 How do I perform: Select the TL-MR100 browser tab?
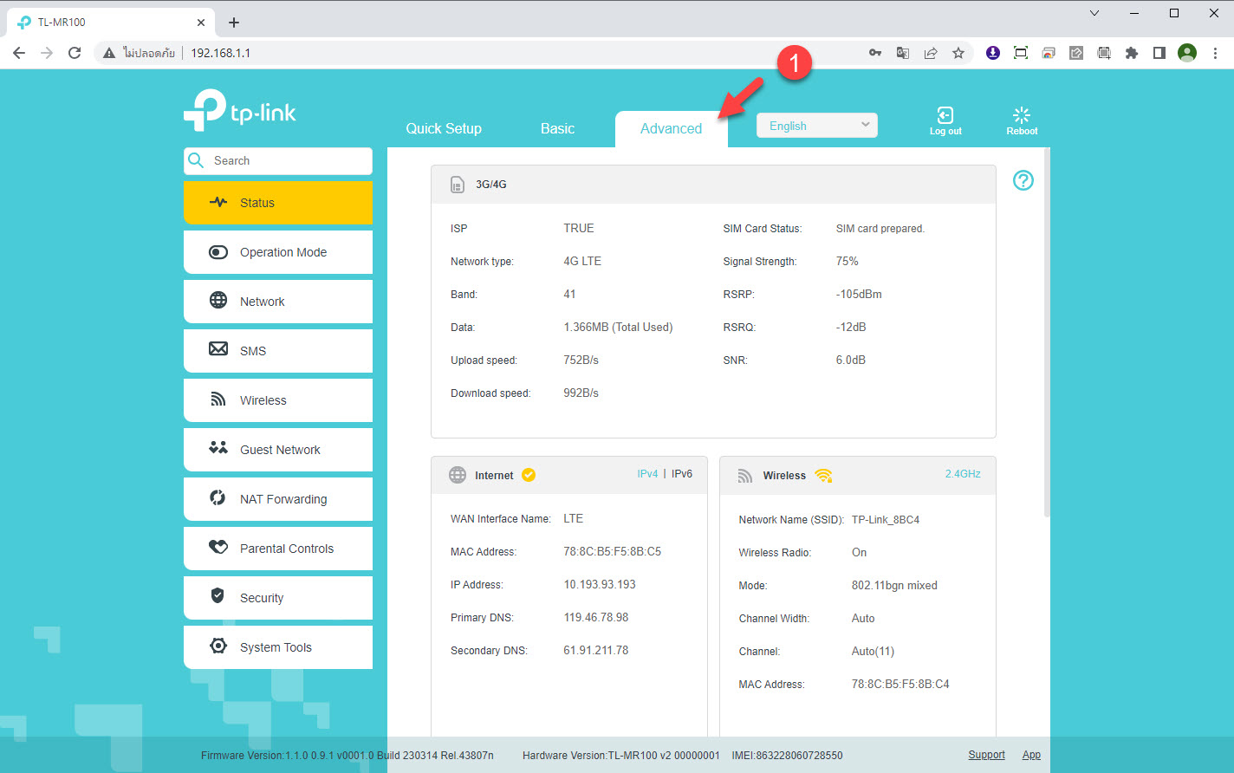(111, 23)
